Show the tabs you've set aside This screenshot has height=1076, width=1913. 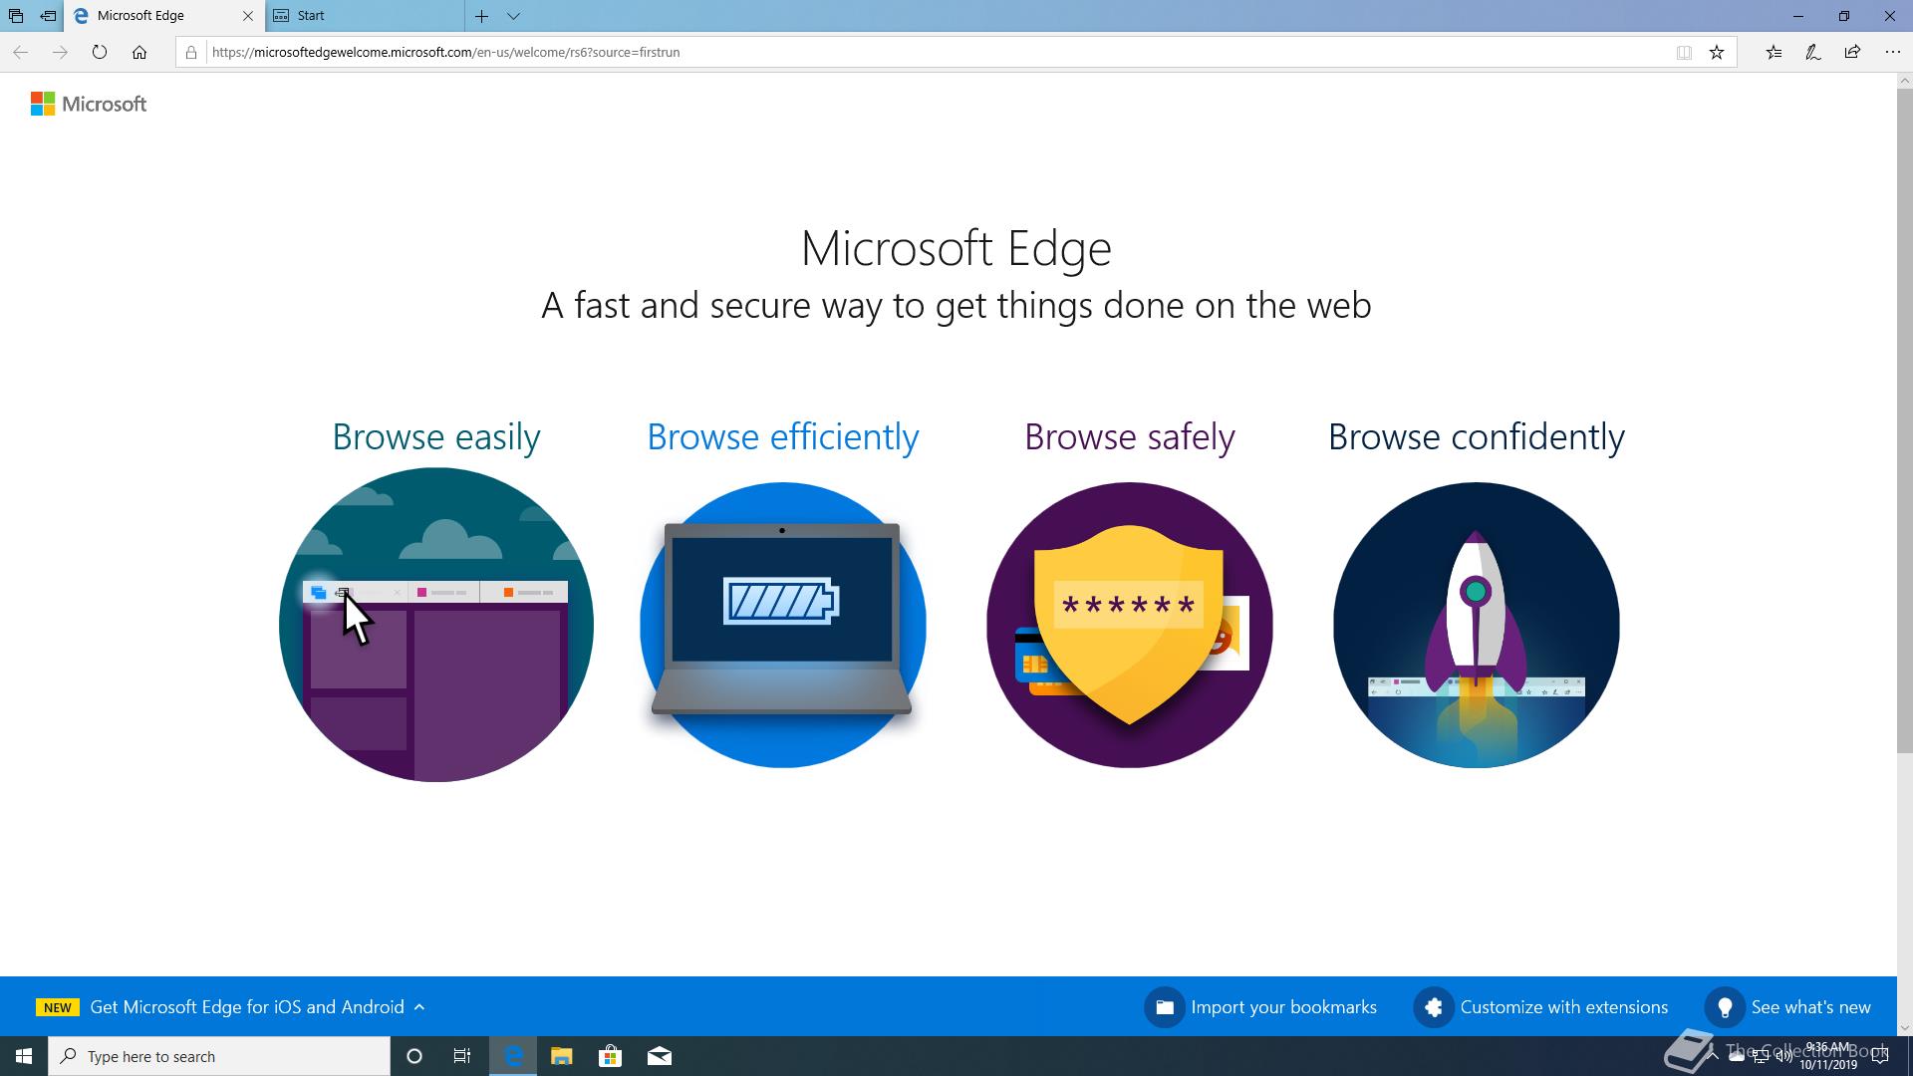(16, 16)
